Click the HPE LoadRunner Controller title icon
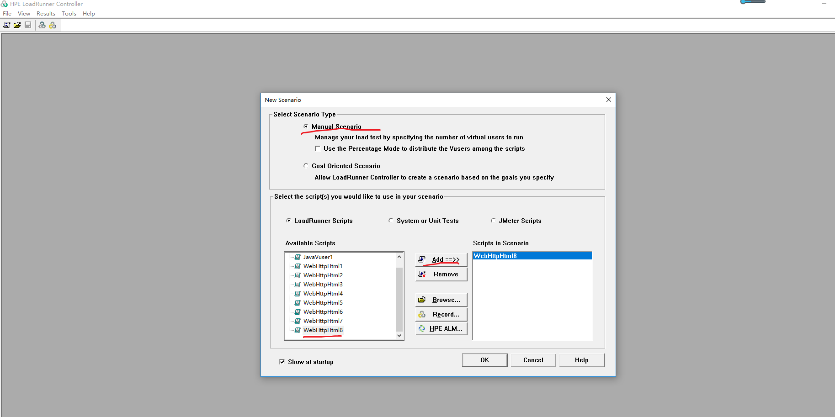Image resolution: width=835 pixels, height=417 pixels. [4, 4]
